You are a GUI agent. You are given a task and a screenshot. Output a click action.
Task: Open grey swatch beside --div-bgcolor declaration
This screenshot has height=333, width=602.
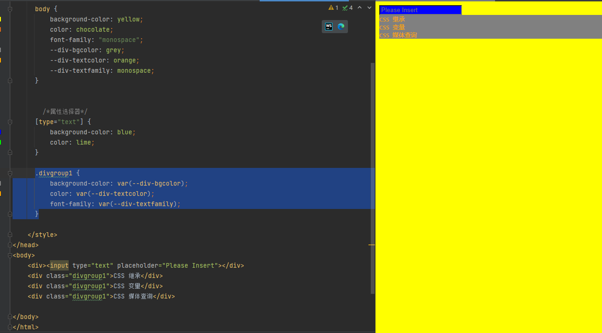point(0,50)
